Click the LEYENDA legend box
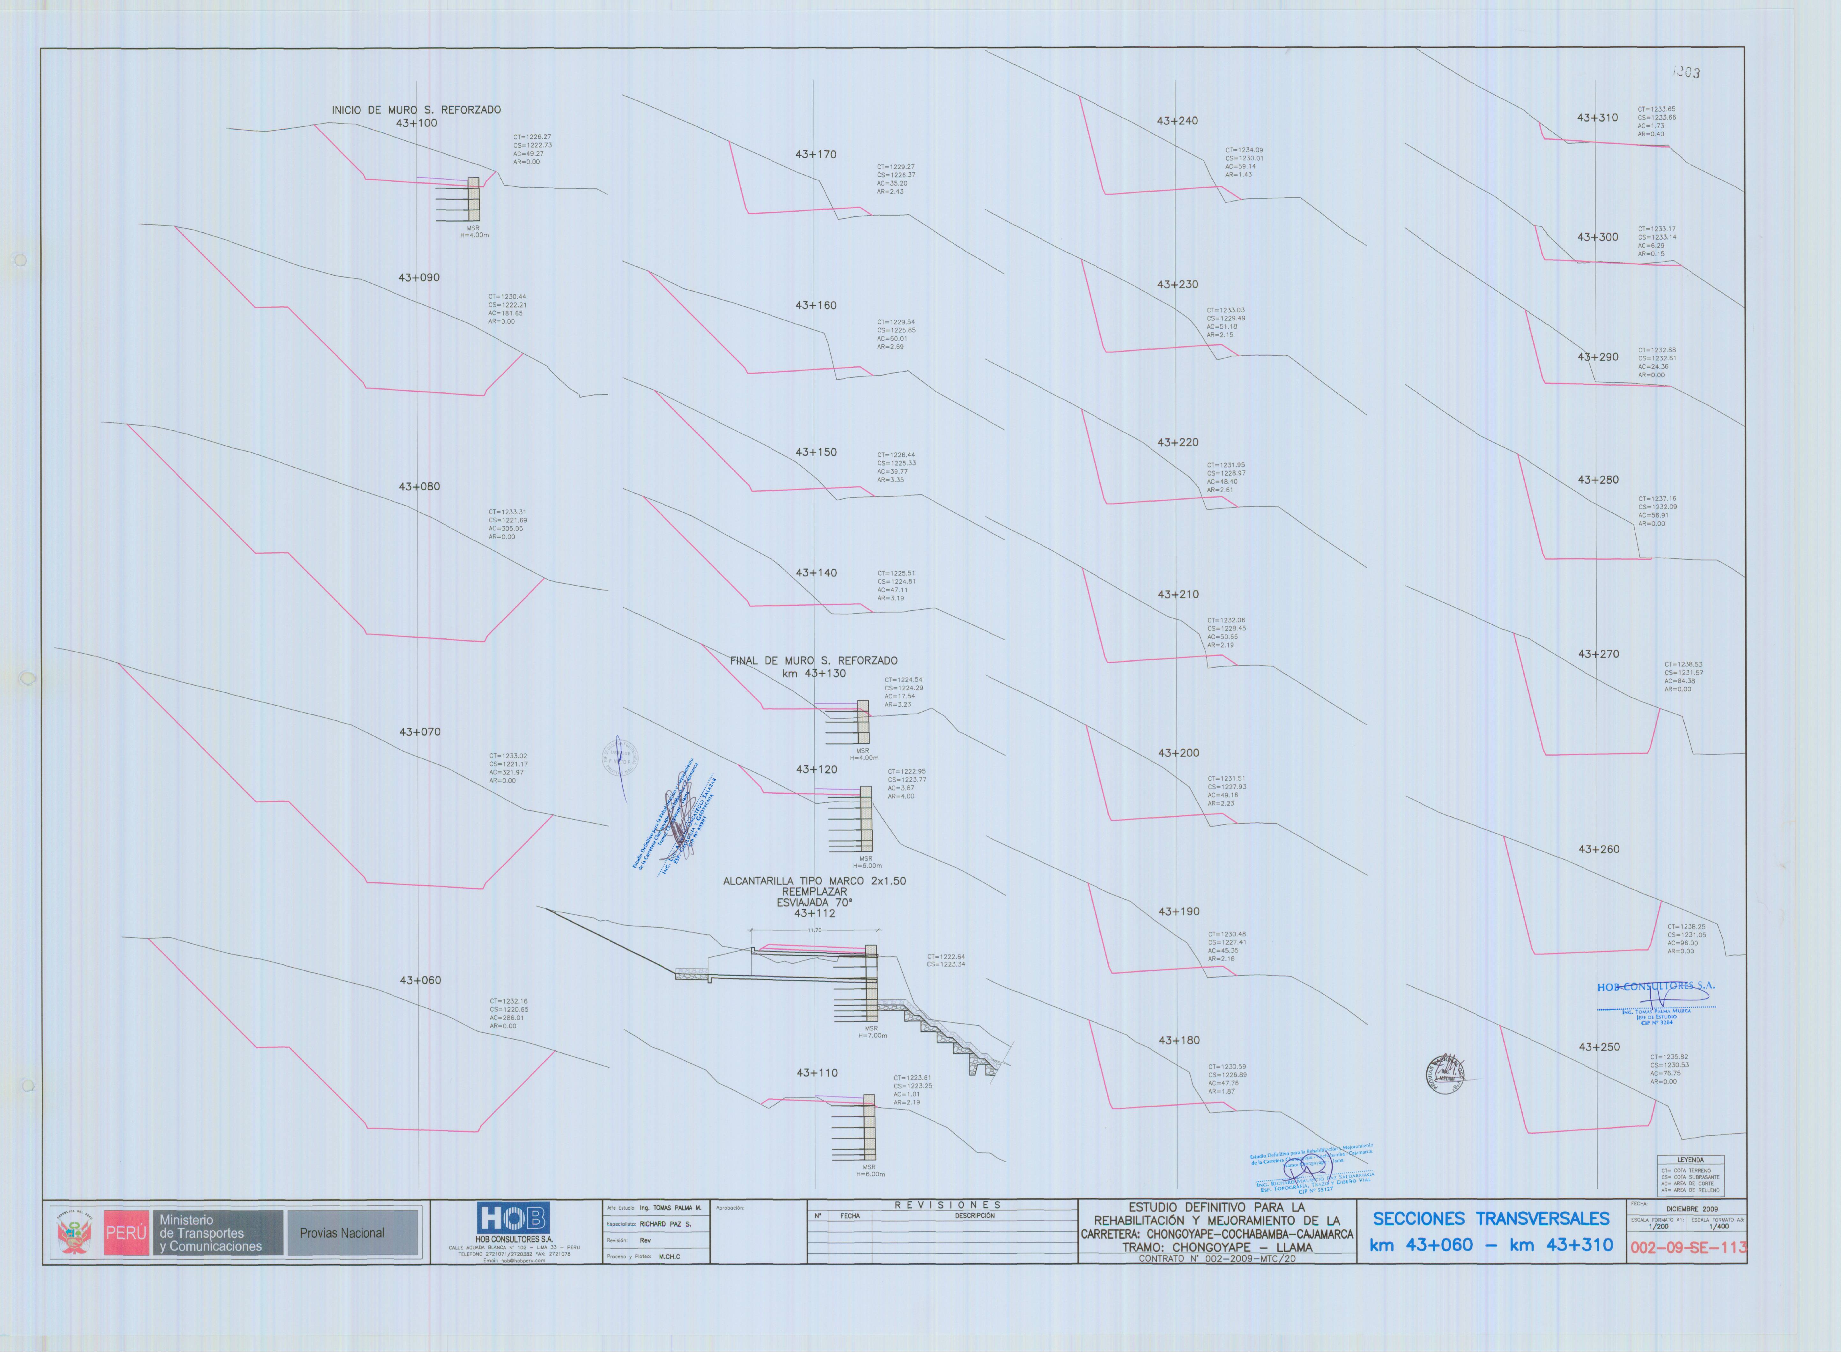The height and width of the screenshot is (1352, 1841). coord(1690,1175)
